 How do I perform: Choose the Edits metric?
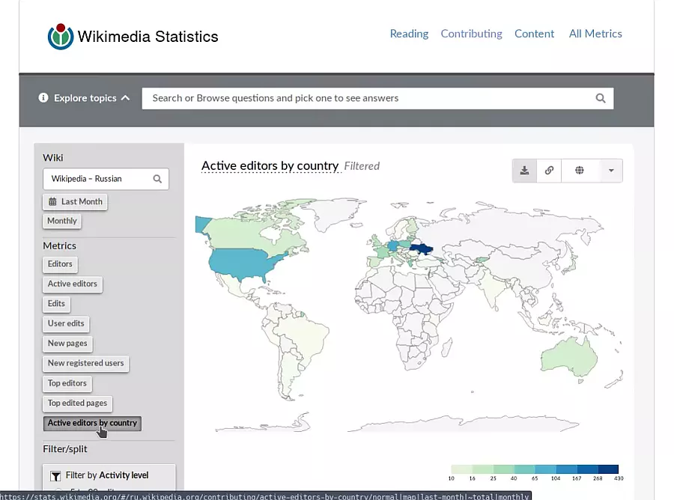pos(56,303)
